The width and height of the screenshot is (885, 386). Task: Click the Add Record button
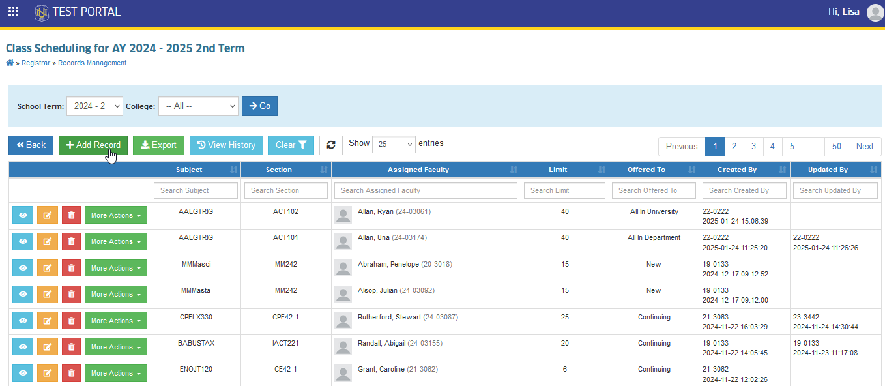coord(93,145)
